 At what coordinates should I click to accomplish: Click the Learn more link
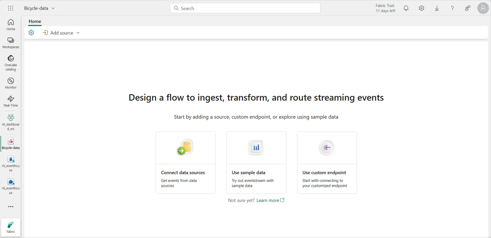(x=268, y=200)
